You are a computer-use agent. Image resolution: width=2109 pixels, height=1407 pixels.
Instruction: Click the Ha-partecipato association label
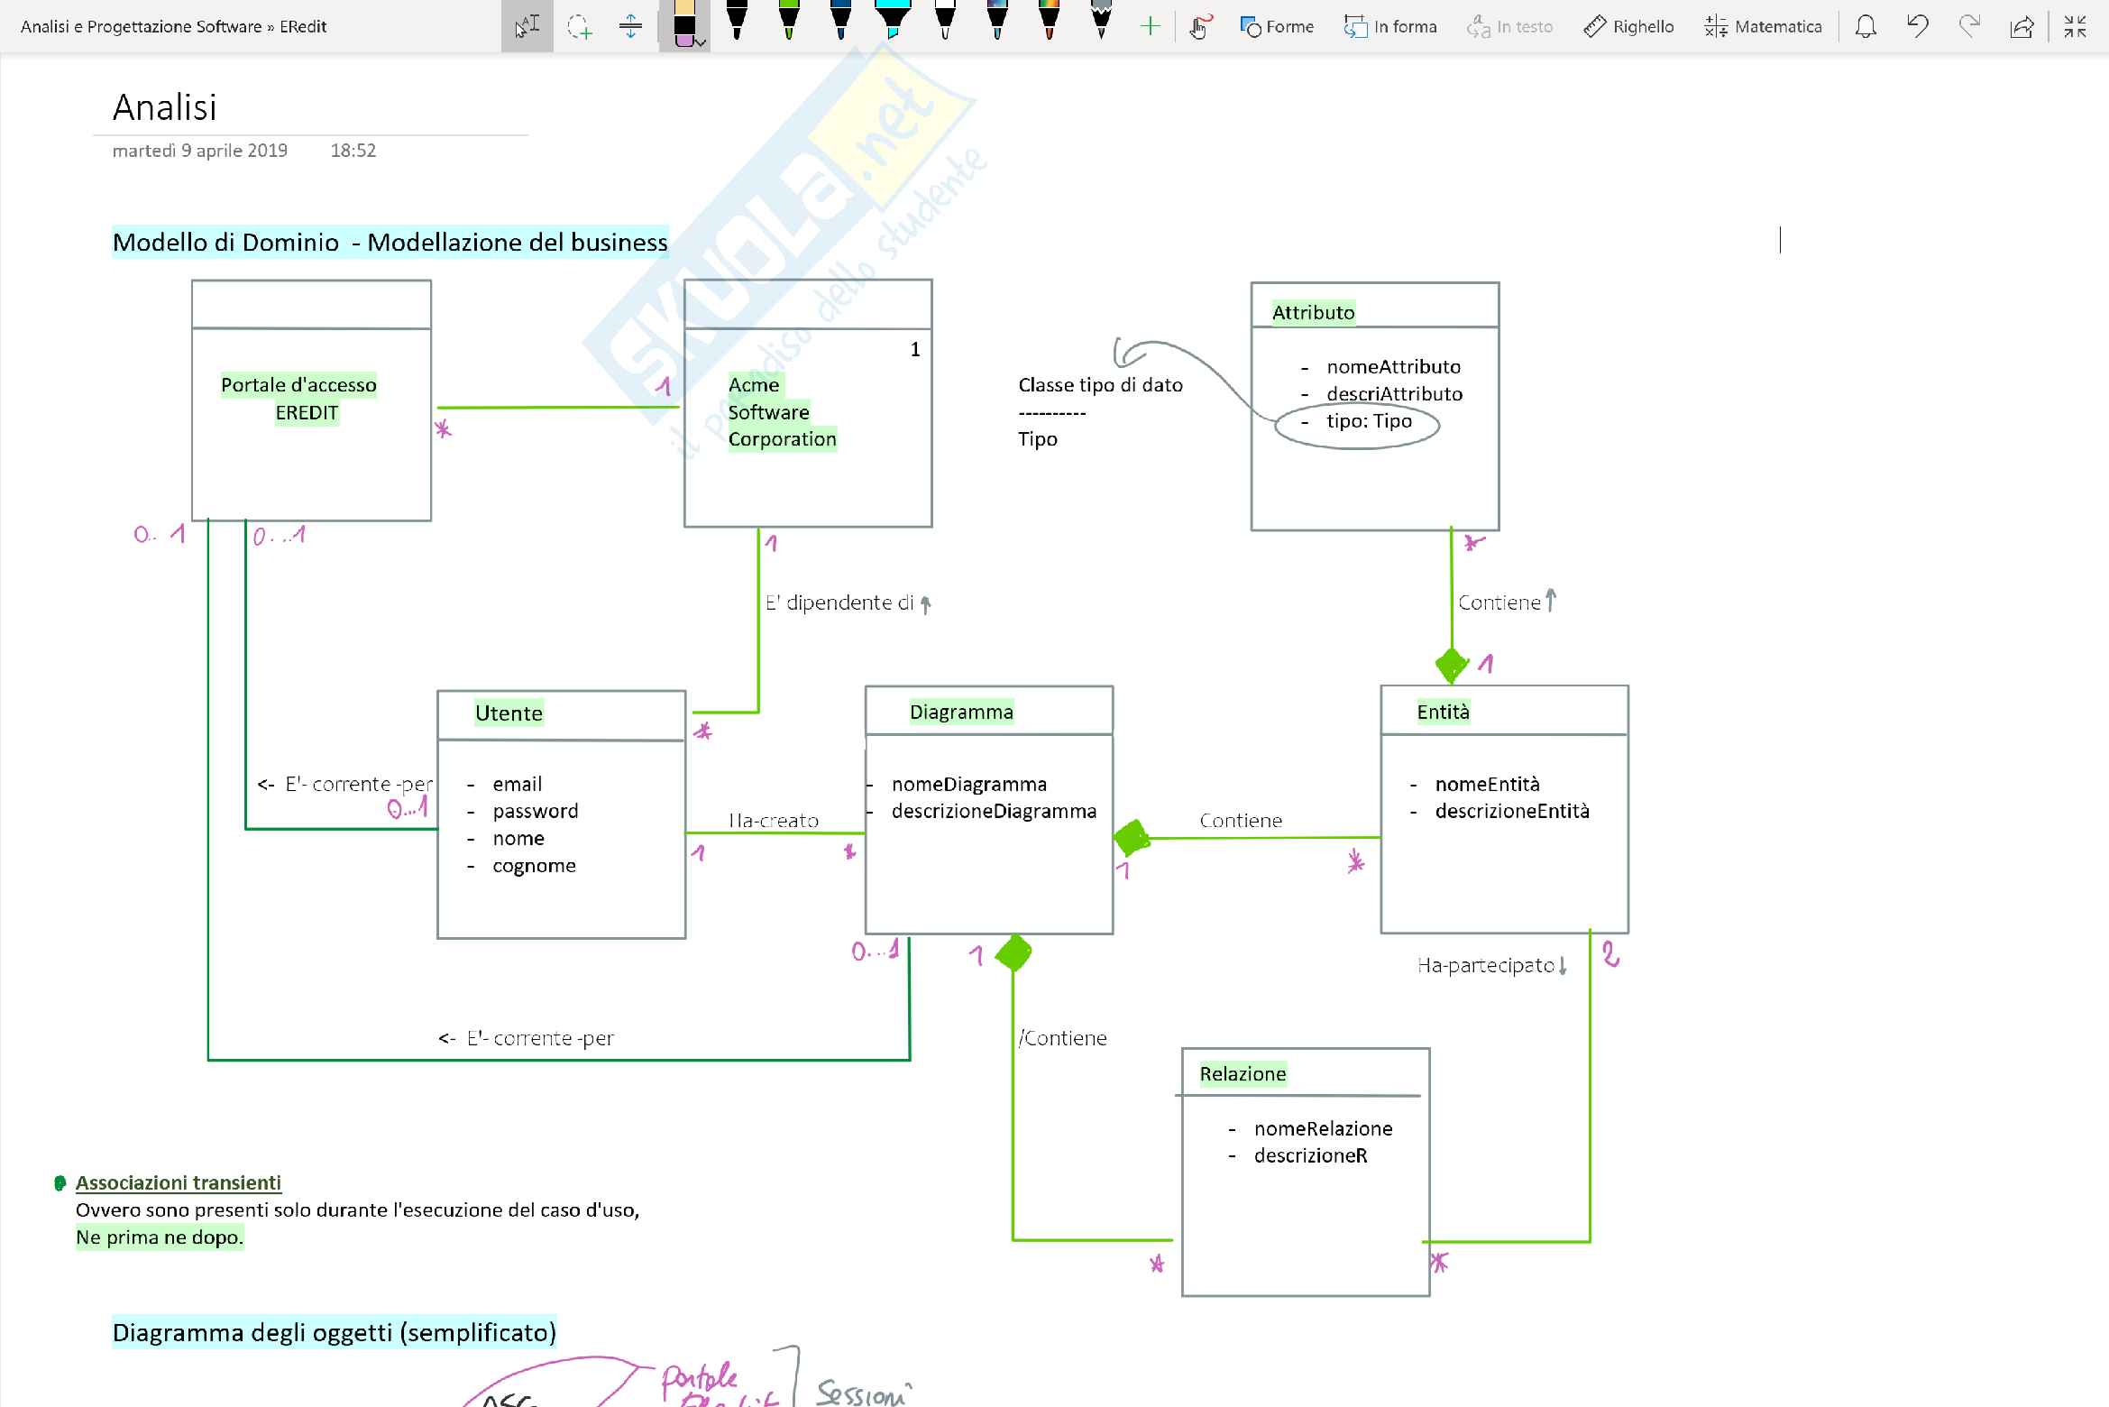[1486, 965]
